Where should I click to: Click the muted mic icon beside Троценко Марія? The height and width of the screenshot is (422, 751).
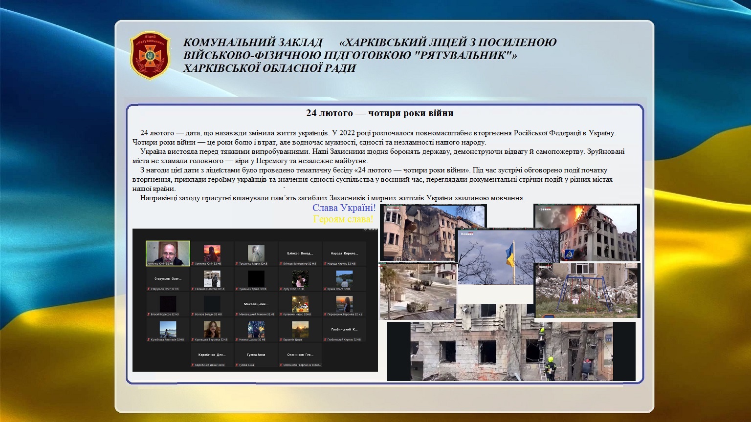coord(236,264)
